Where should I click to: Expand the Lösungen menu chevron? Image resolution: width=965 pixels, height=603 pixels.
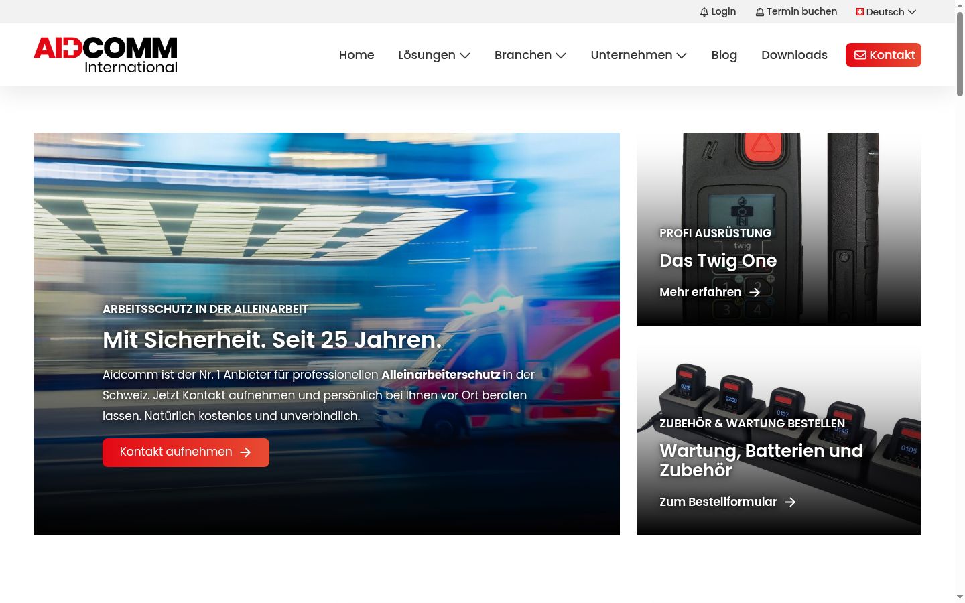click(x=465, y=56)
